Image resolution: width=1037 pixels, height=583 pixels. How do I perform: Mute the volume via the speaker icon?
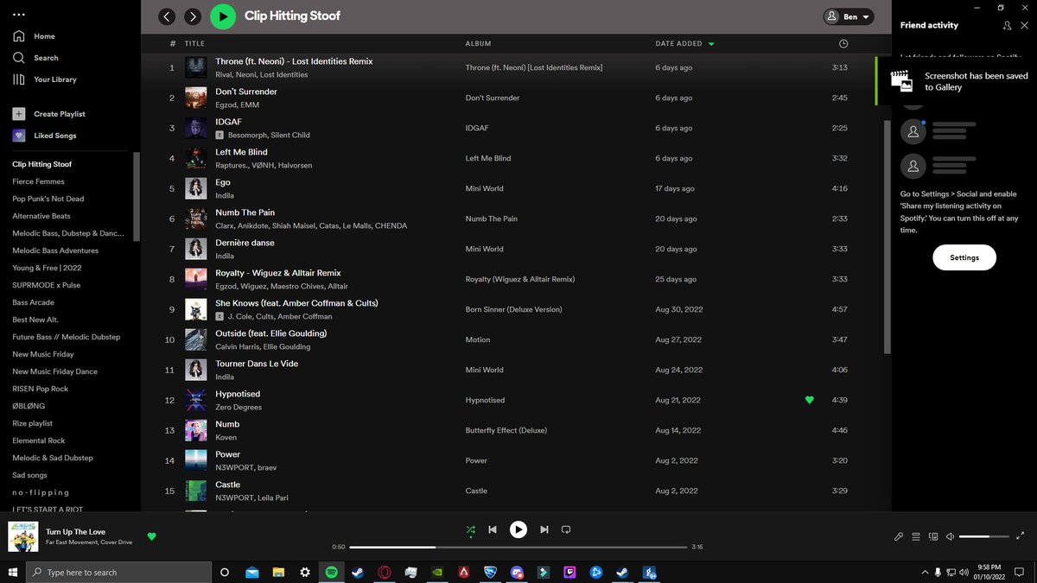tap(951, 536)
